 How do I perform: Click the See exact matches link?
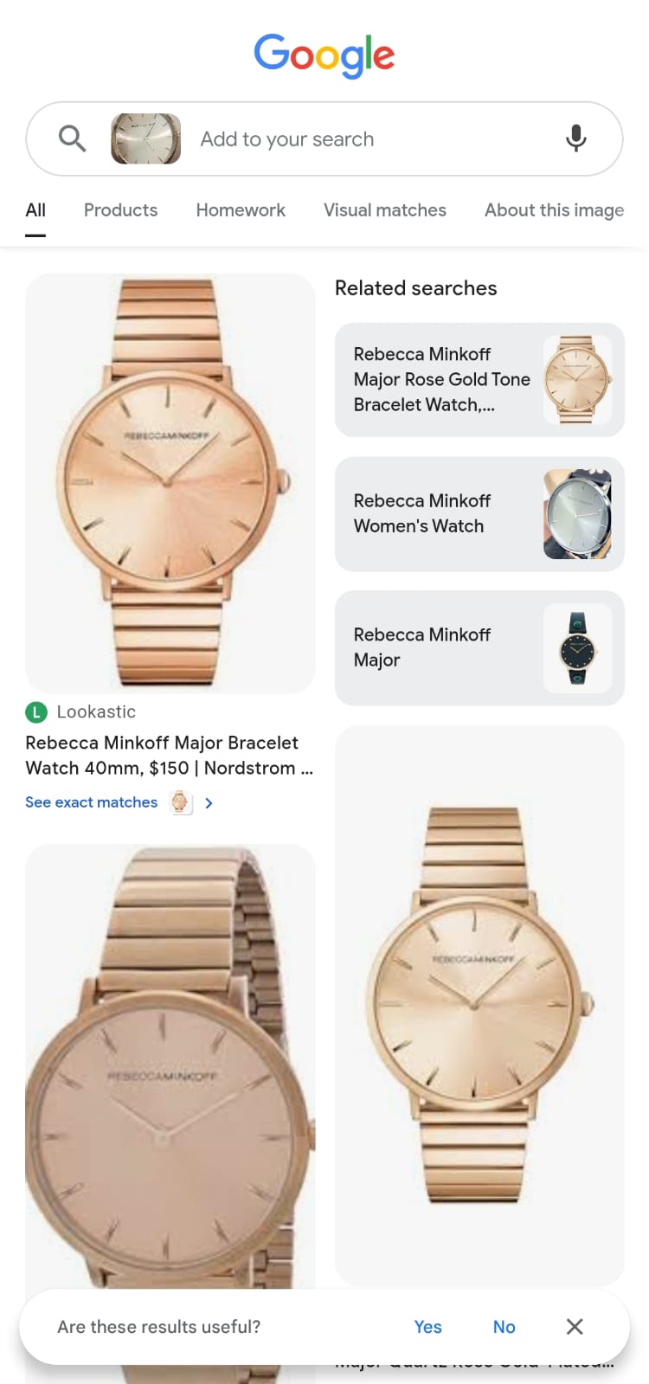pos(92,802)
